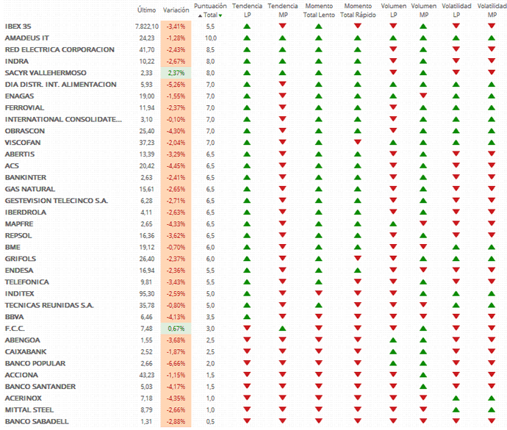
Task: Click ABERTIS Tendencia LP green arrow
Action: (247, 154)
